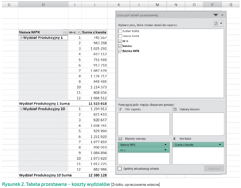The width and height of the screenshot is (241, 188).
Task: Open the m-c column filter dropdown
Action: [79, 32]
